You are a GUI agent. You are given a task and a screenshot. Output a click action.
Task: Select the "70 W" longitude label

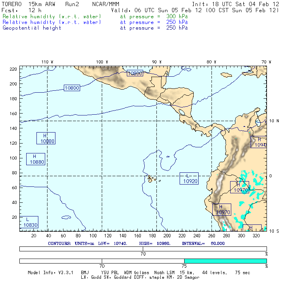pos(266,62)
